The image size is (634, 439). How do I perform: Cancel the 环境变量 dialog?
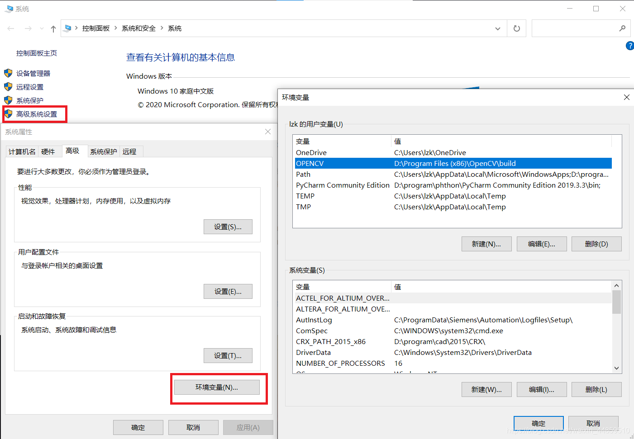pos(593,424)
